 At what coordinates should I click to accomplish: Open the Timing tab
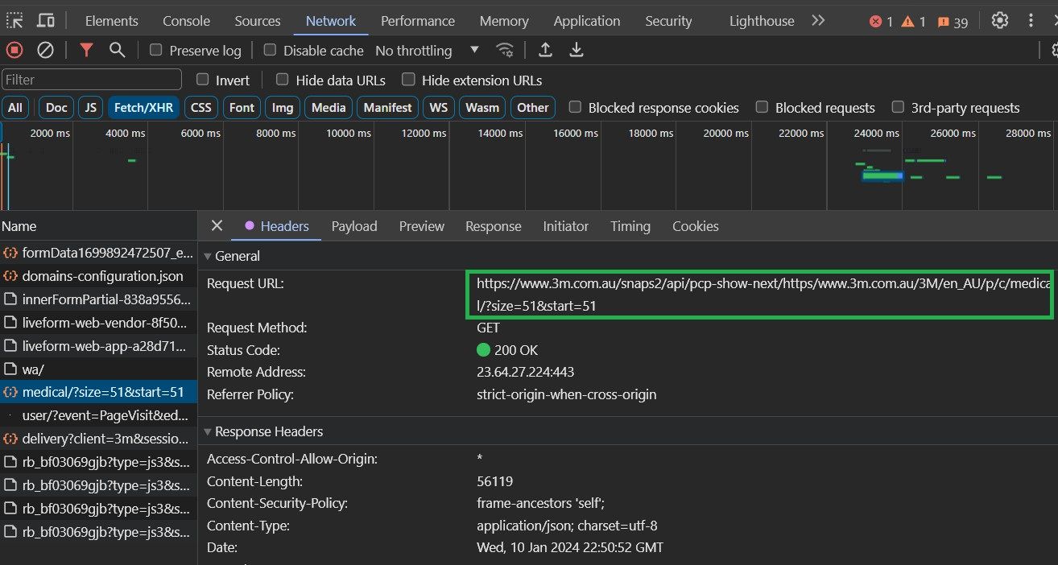coord(630,226)
